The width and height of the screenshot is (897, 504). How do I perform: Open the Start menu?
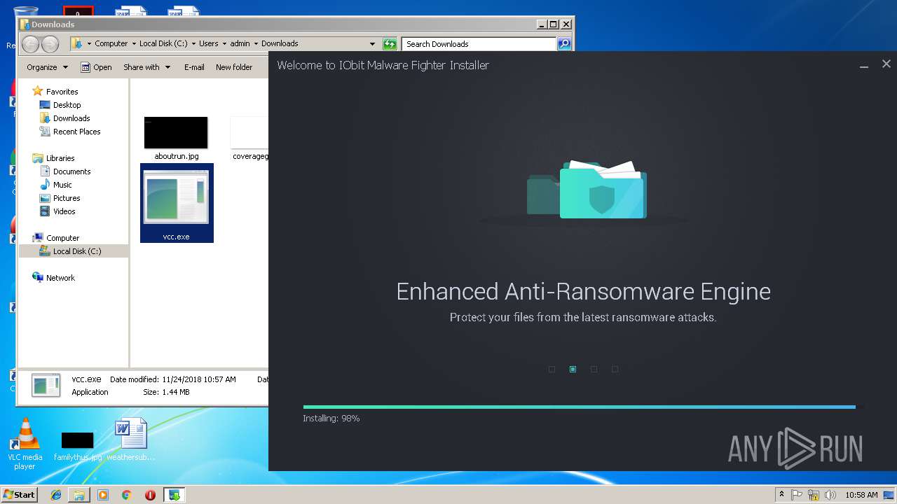point(19,495)
